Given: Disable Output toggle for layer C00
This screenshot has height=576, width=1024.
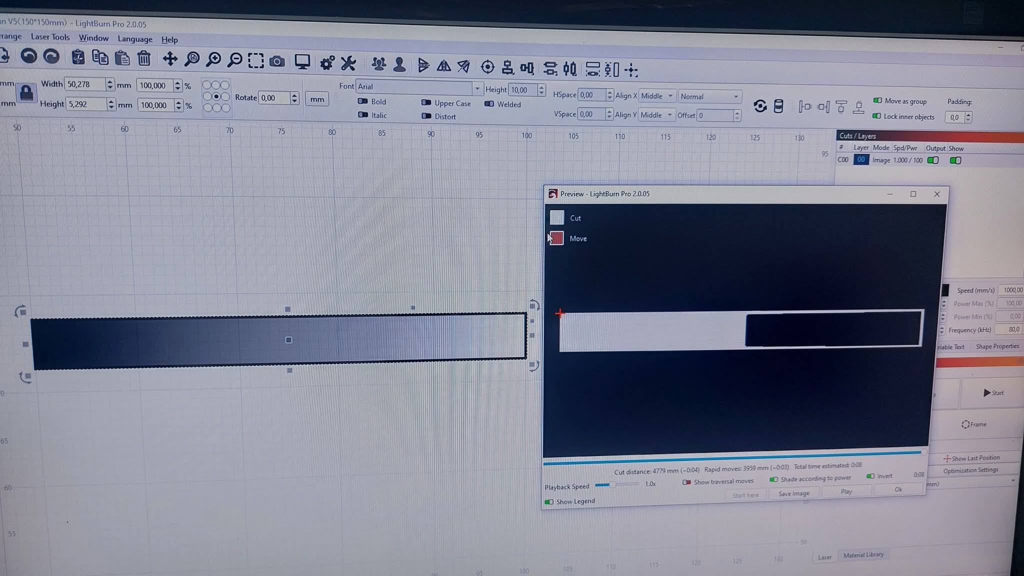Looking at the screenshot, I should tap(932, 160).
